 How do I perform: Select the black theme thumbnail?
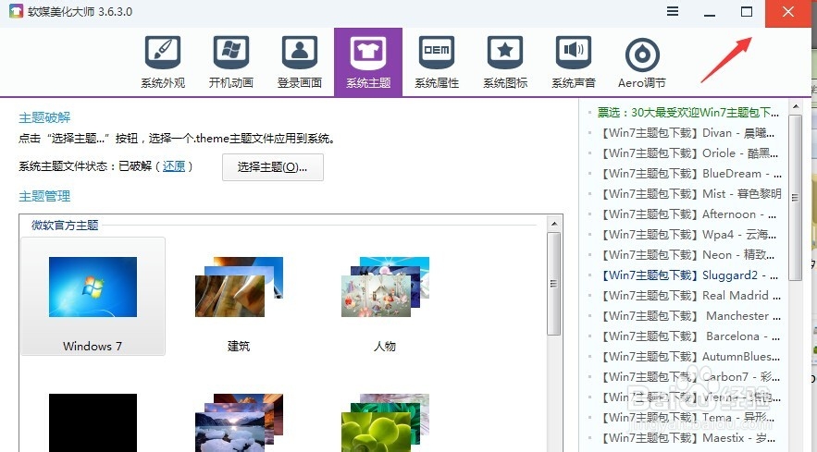pos(93,422)
